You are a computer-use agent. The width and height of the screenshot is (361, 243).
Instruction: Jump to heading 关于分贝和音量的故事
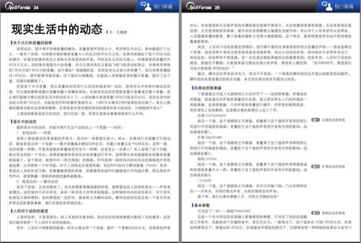point(32,43)
